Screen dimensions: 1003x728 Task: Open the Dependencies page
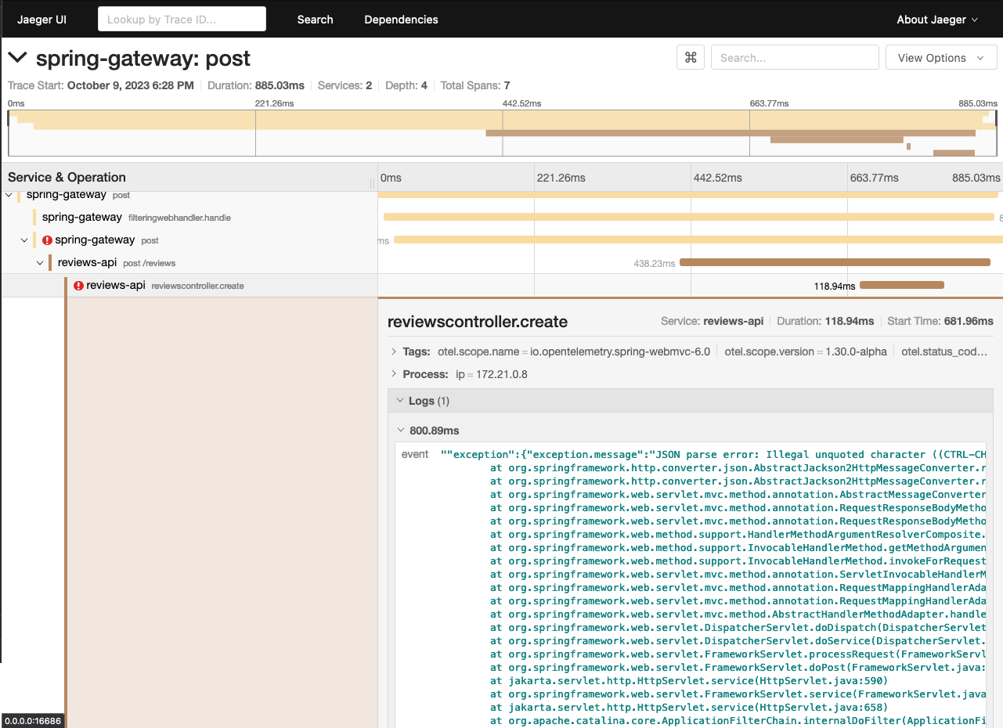pos(401,20)
